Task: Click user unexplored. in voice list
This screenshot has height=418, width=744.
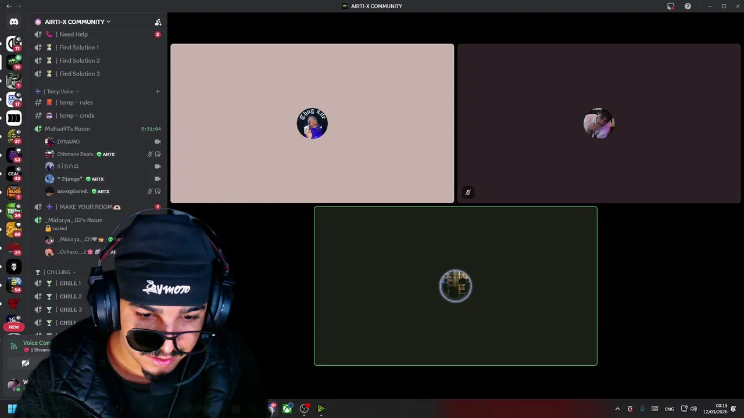Action: 72,192
